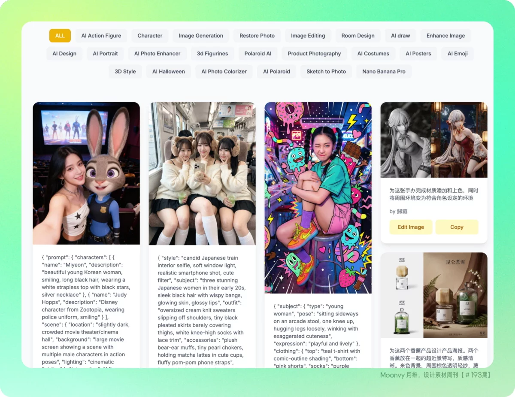Click the Edit Image button on figurine card
515x397 pixels.
click(x=411, y=227)
